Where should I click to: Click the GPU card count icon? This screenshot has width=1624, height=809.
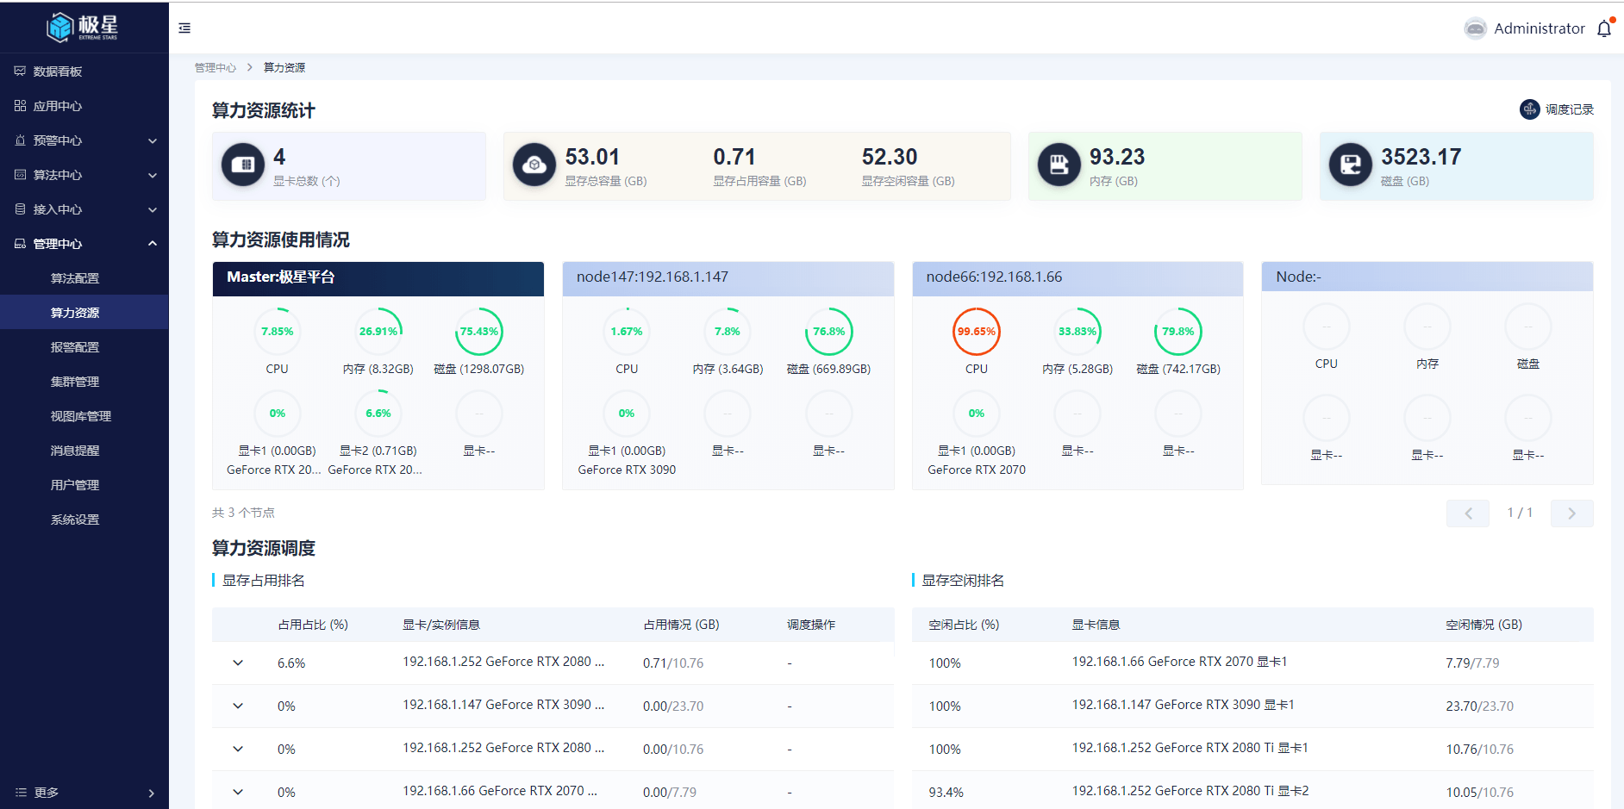pyautogui.click(x=243, y=165)
